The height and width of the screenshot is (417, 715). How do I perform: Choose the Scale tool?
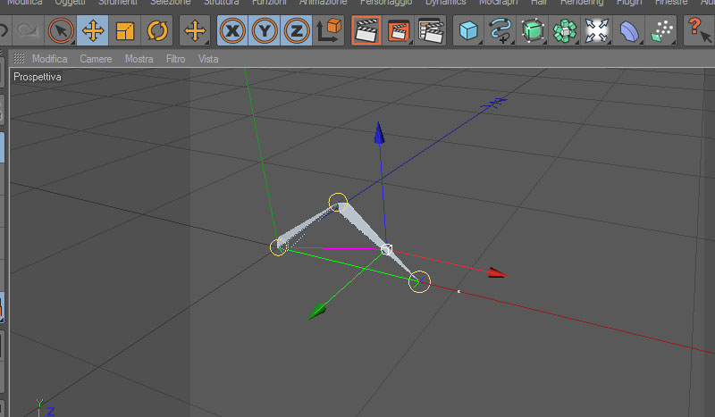point(125,30)
